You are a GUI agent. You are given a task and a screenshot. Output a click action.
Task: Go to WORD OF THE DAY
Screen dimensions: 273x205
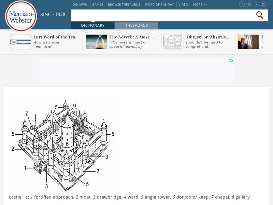click(x=159, y=4)
